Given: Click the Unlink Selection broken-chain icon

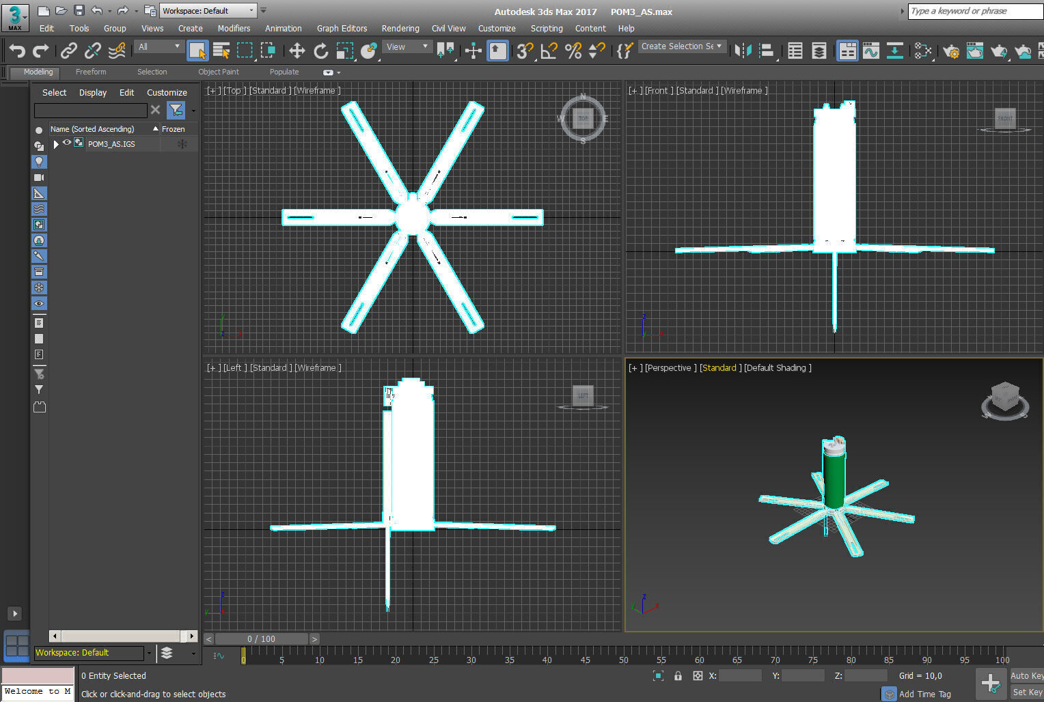Looking at the screenshot, I should tap(92, 51).
